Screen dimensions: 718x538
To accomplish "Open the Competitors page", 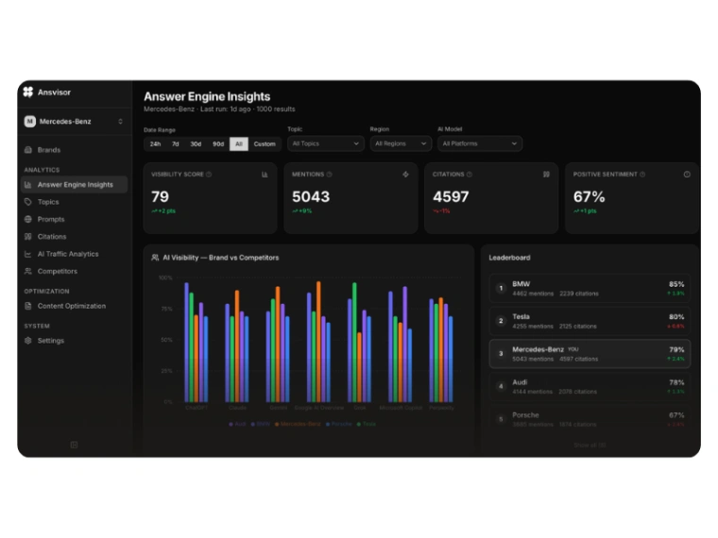I will [x=75, y=271].
